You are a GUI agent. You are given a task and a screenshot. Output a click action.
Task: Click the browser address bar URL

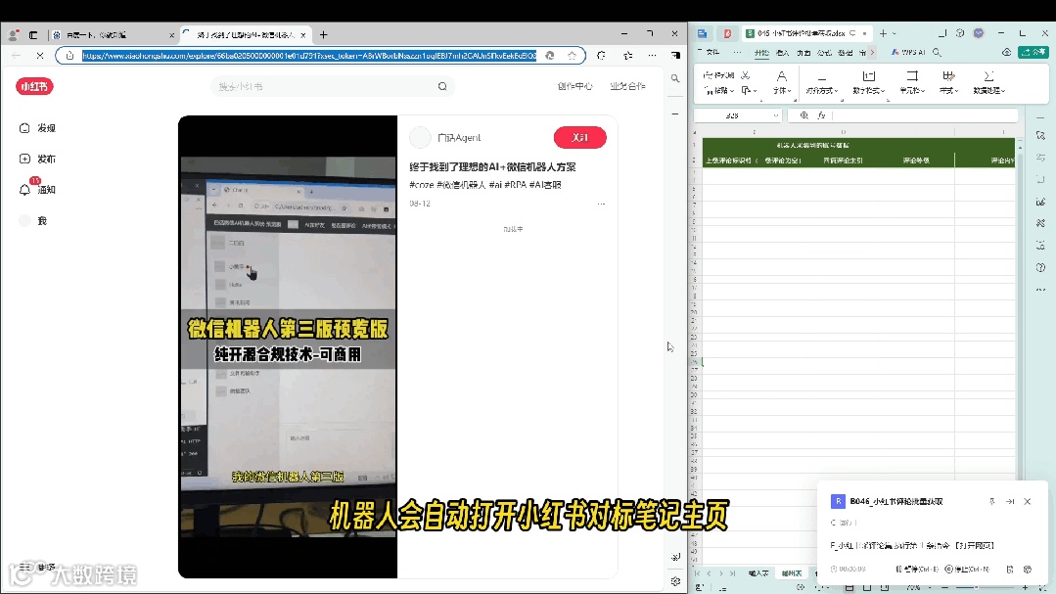coord(309,55)
